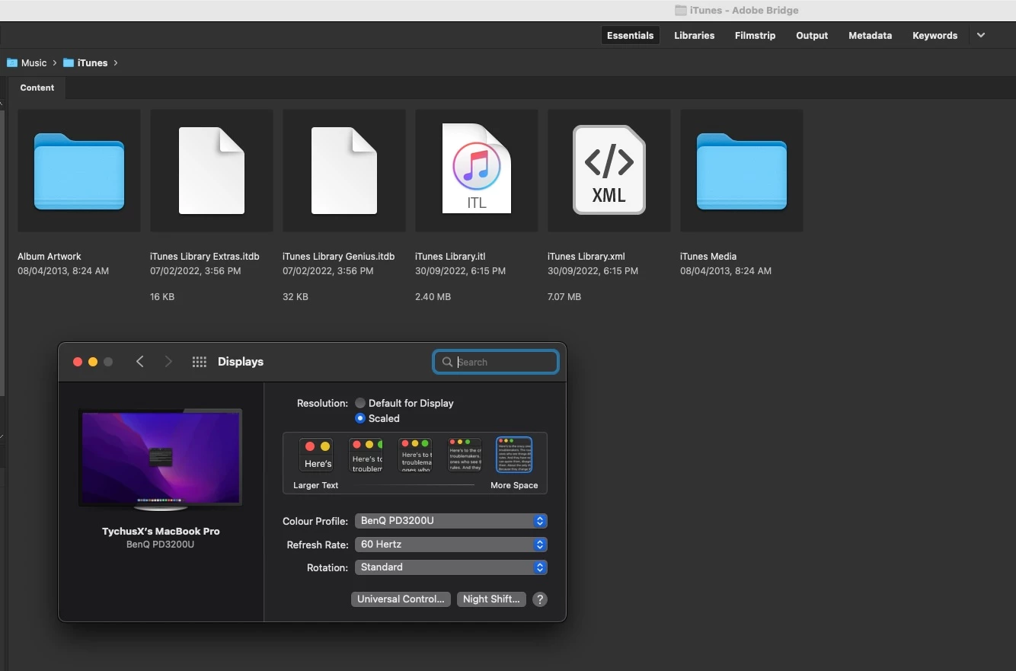
Task: Expand workspace list chevron after Keywords
Action: point(981,35)
